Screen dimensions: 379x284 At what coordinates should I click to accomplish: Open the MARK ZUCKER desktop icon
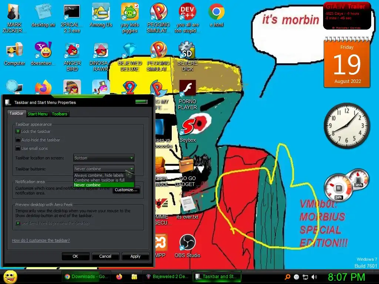[14, 17]
